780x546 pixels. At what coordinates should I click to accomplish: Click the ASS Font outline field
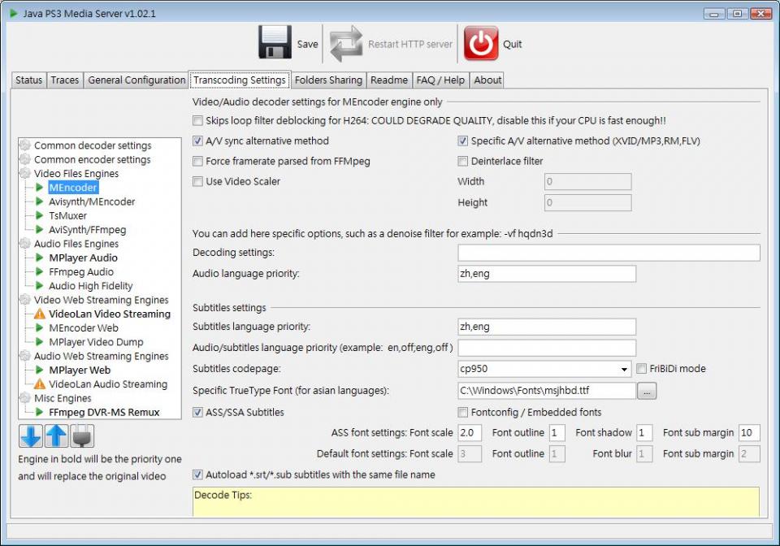557,432
